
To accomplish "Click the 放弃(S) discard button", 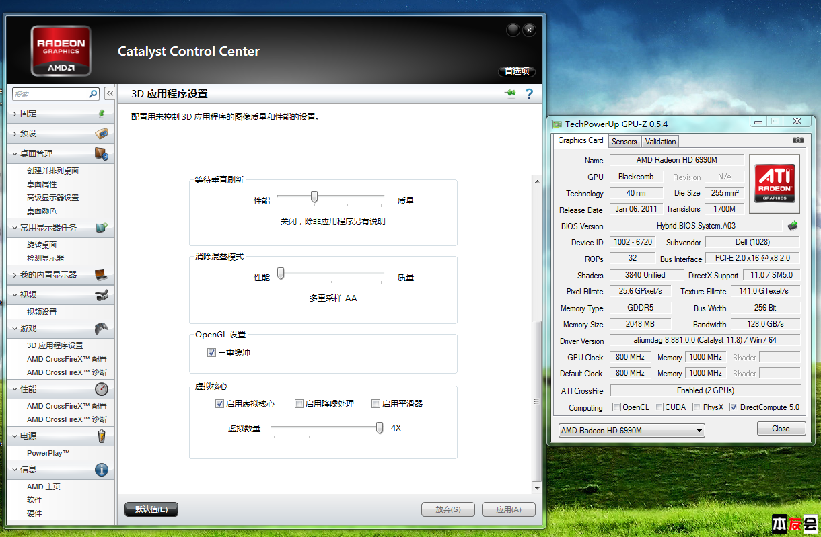I will click(448, 509).
